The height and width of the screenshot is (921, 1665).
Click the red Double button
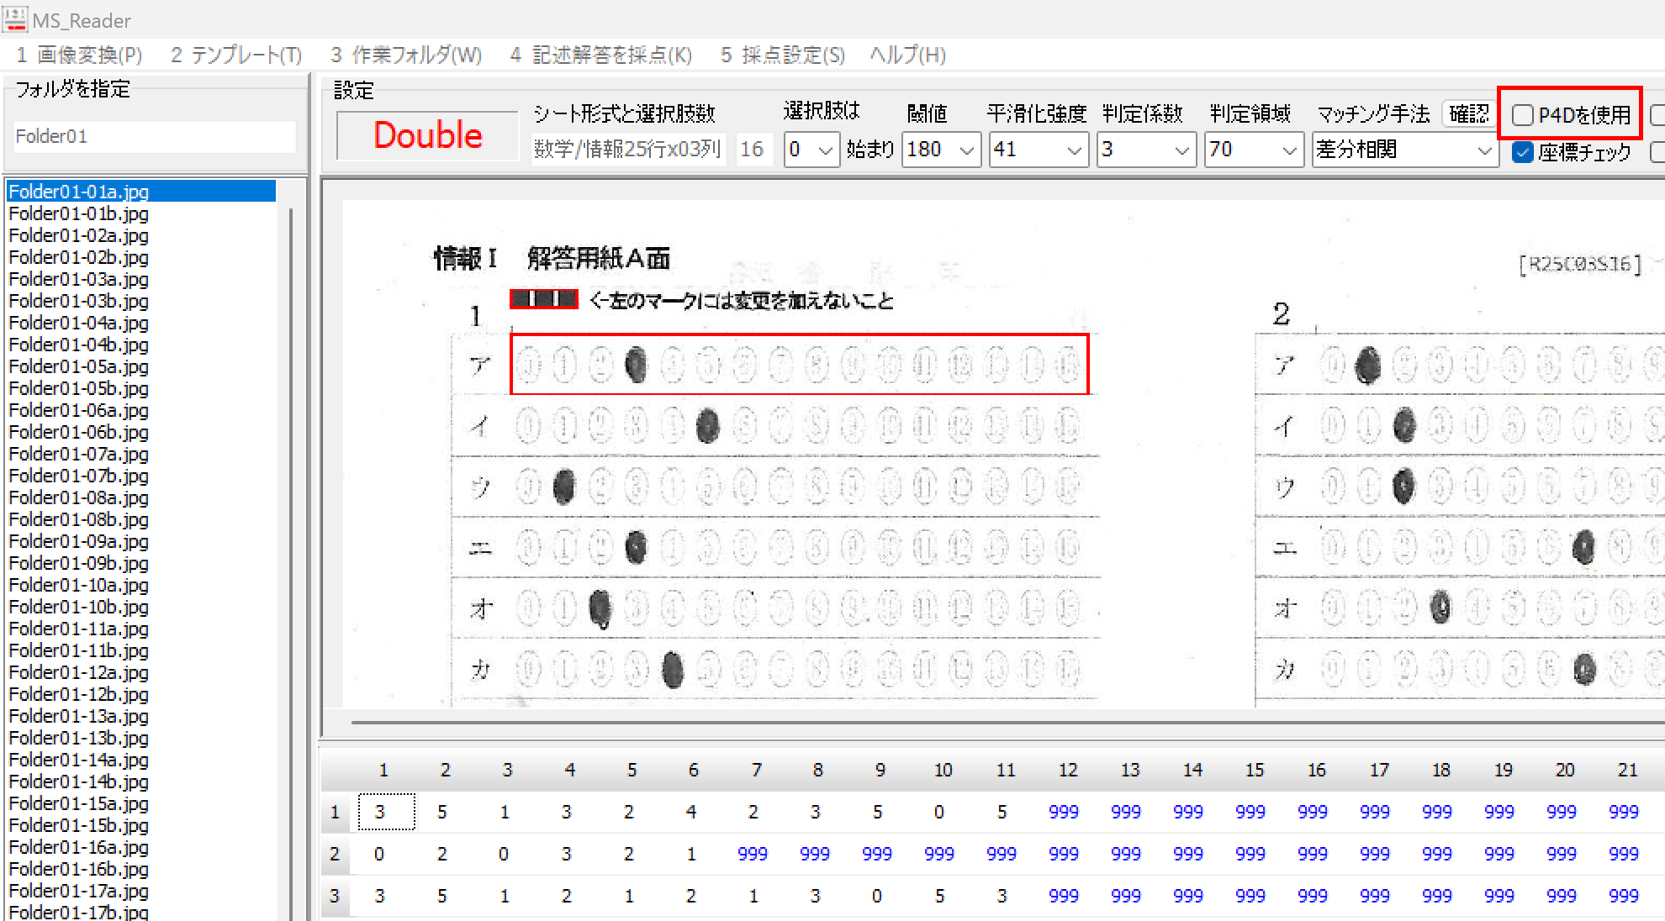[427, 135]
